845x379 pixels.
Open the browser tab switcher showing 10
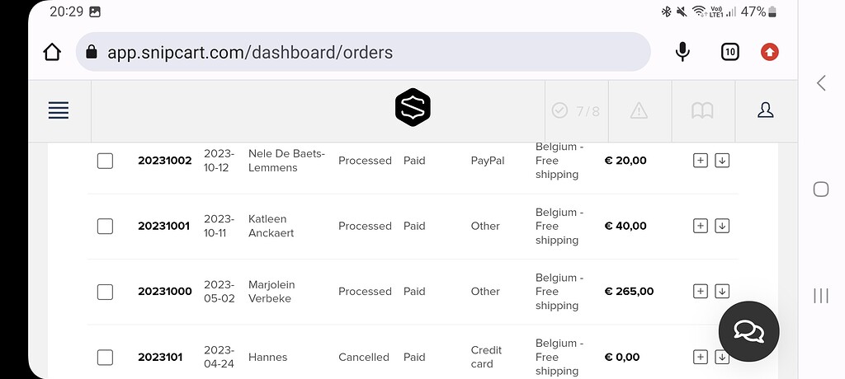729,52
